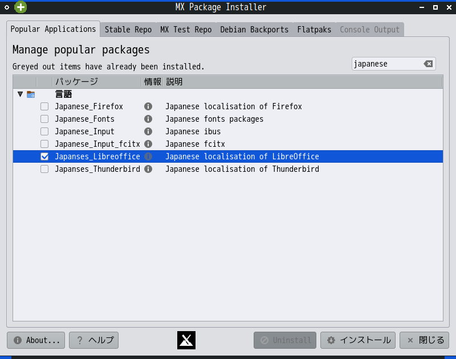Select the Japanese_Firefox package name
The height and width of the screenshot is (359, 456).
coord(89,106)
